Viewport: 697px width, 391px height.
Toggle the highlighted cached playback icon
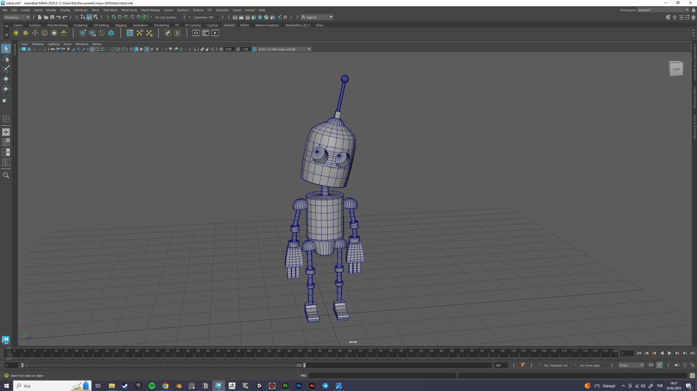pos(659,365)
